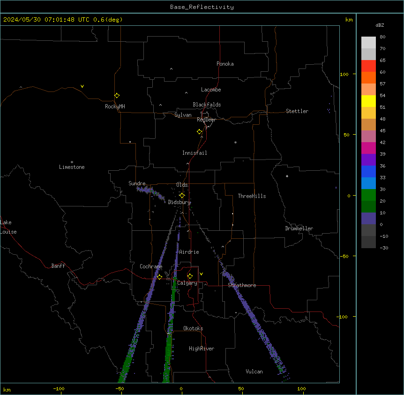404x395 pixels.
Task: Click the Limestone label
Action: [72, 167]
